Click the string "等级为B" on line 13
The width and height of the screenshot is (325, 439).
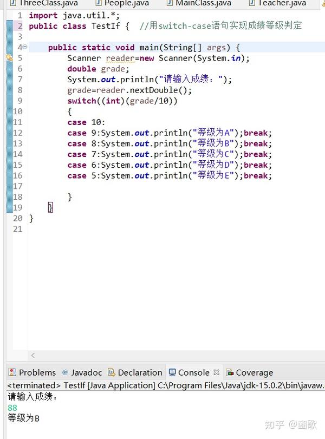[x=213, y=143]
